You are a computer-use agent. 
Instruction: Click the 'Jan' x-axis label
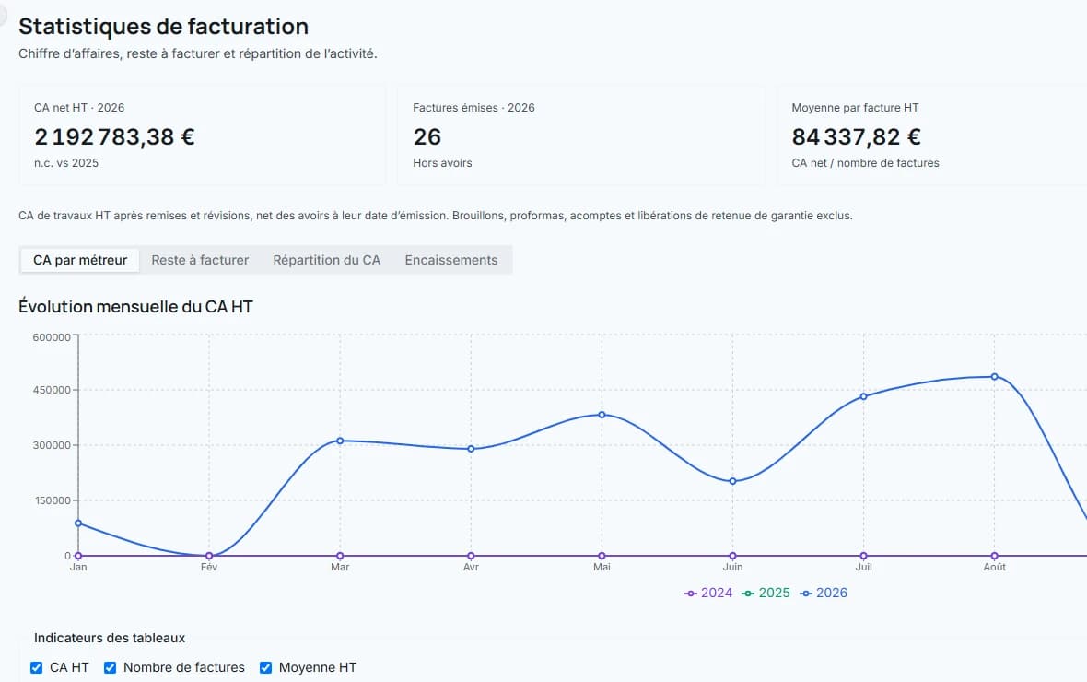click(x=78, y=567)
